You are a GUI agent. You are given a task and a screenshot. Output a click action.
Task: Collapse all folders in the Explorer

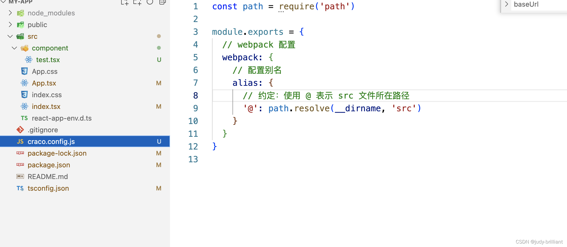pos(162,2)
